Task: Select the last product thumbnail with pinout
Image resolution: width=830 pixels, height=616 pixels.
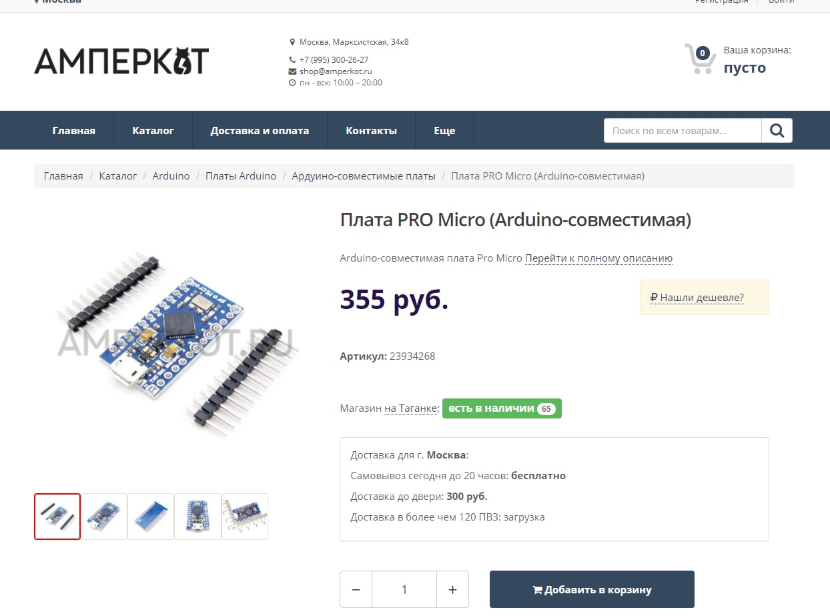Action: tap(245, 517)
